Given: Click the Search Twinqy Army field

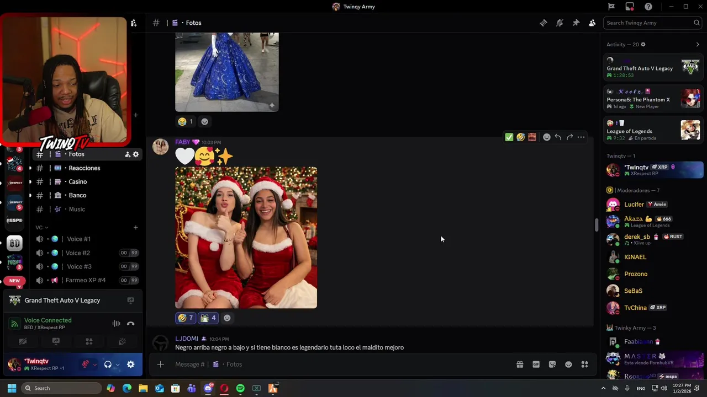Looking at the screenshot, I should tap(652, 23).
